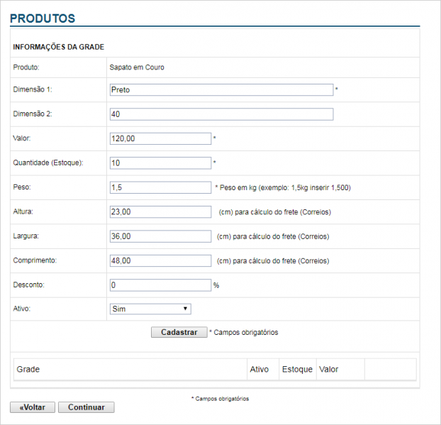Click the Ativo column header in table
The image size is (441, 425).
pyautogui.click(x=259, y=370)
